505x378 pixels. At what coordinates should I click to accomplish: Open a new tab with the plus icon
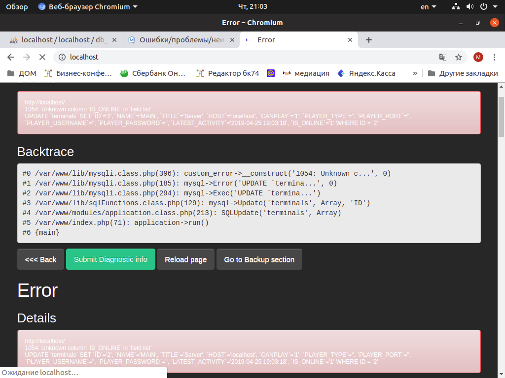369,40
